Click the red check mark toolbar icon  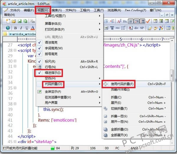tap(148, 21)
